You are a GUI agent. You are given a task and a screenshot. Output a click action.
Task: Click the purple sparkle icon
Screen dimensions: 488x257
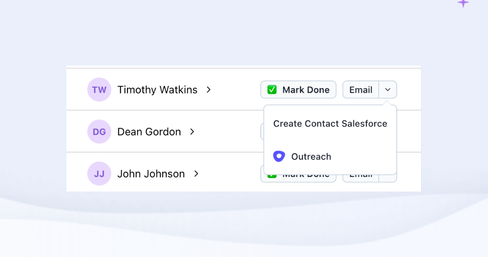click(463, 3)
